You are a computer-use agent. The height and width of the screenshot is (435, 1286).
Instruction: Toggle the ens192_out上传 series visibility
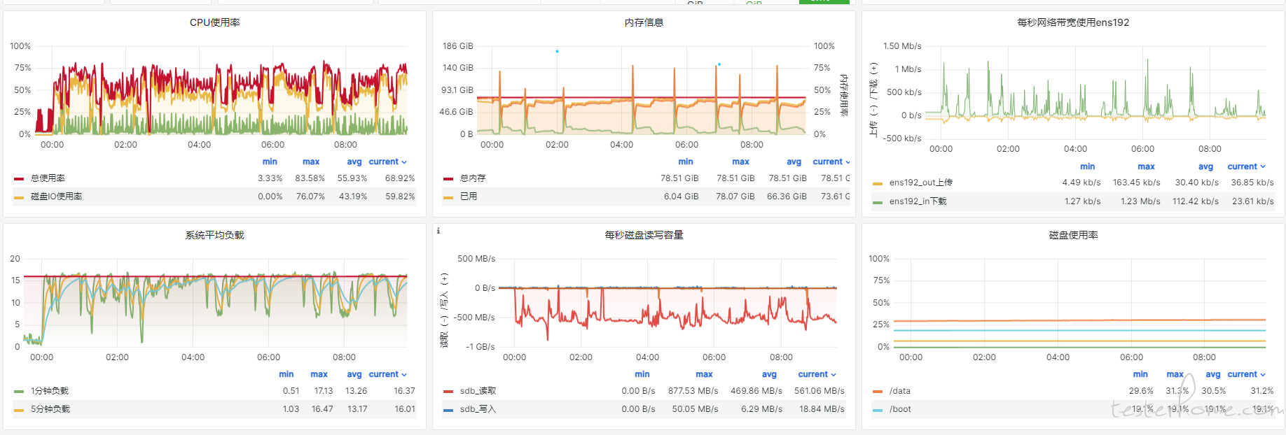pyautogui.click(x=921, y=183)
